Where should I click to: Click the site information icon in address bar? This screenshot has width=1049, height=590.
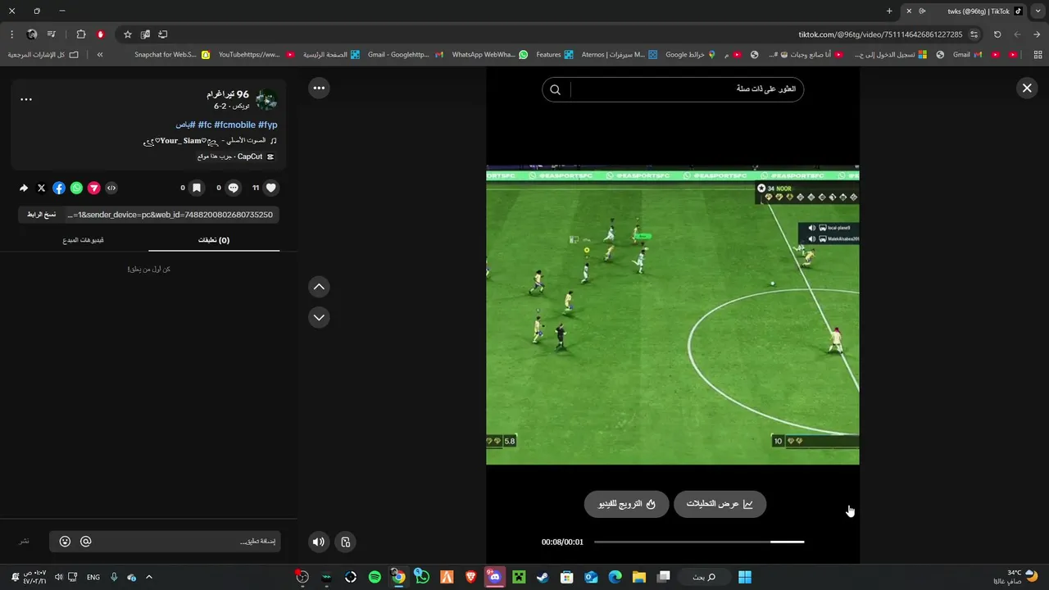[x=974, y=34]
